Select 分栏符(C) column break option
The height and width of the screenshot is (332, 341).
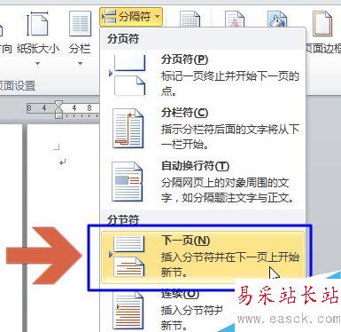pyautogui.click(x=204, y=128)
